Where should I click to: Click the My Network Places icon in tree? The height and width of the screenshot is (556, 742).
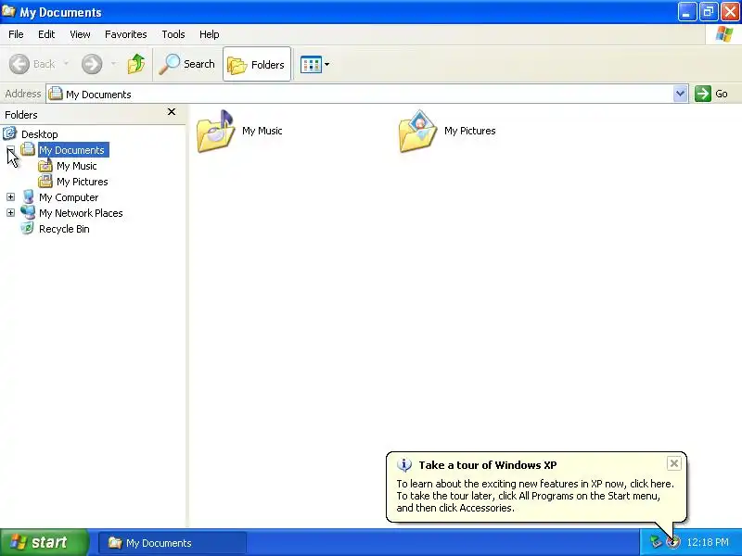point(28,212)
